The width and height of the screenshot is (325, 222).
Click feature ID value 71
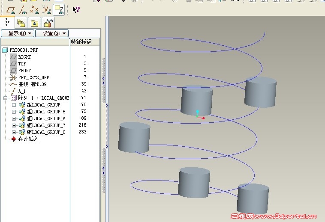84,98
